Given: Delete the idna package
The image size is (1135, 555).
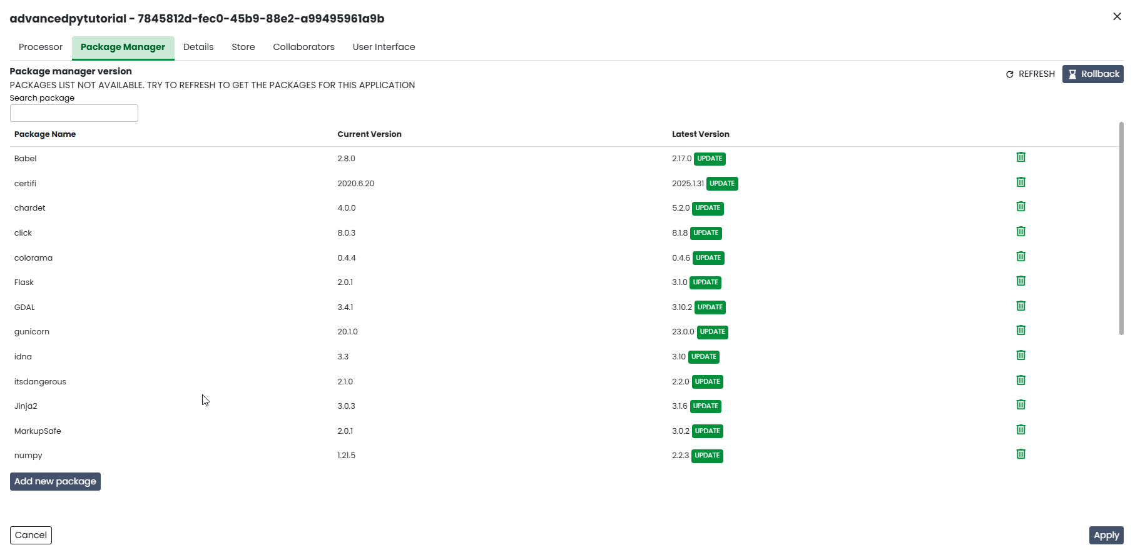Looking at the screenshot, I should point(1020,355).
